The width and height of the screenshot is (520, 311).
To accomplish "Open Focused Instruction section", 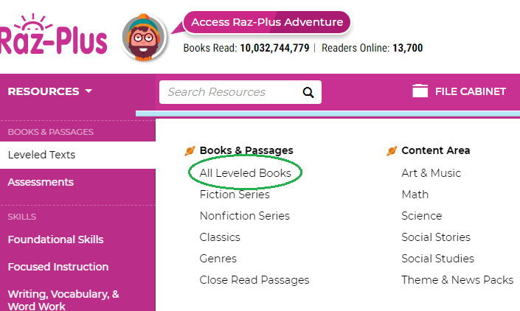I will point(58,267).
